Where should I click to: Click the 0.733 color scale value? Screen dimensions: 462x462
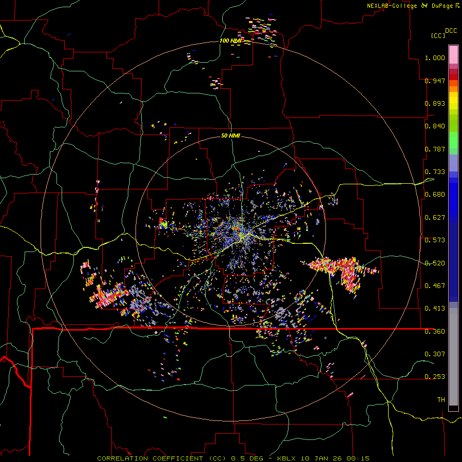click(x=435, y=172)
